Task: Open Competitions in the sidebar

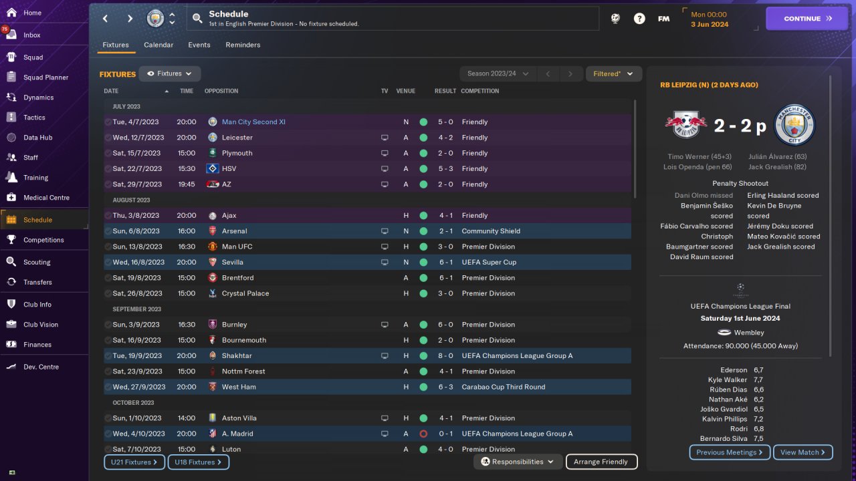Action: pyautogui.click(x=44, y=240)
